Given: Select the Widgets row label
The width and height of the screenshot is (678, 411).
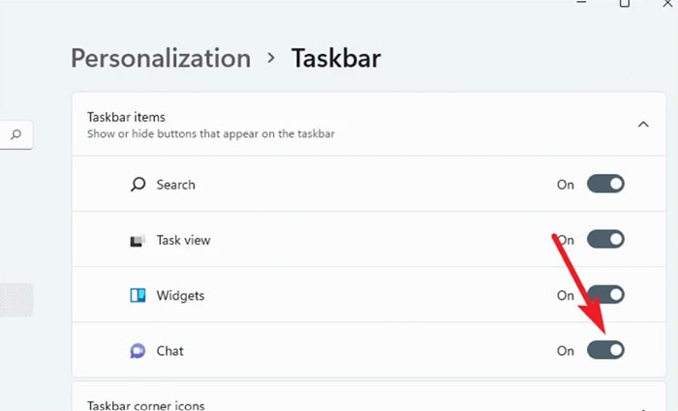Looking at the screenshot, I should point(180,295).
